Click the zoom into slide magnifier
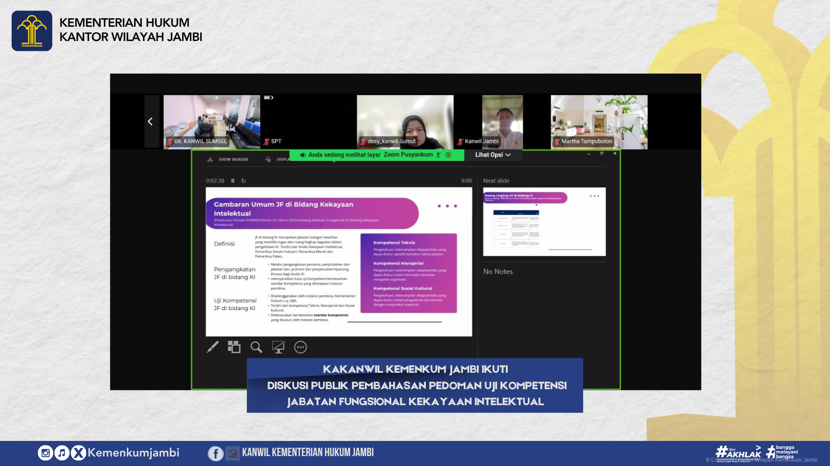This screenshot has height=466, width=830. click(x=256, y=347)
